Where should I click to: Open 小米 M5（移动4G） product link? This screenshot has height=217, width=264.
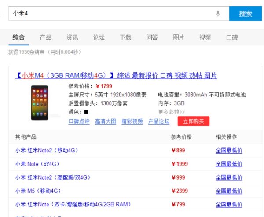[x=38, y=191]
